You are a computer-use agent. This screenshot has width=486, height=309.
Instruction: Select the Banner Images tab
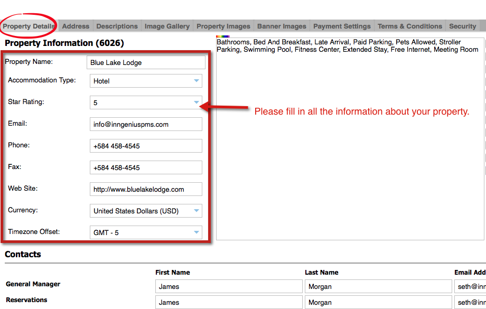[x=282, y=26]
